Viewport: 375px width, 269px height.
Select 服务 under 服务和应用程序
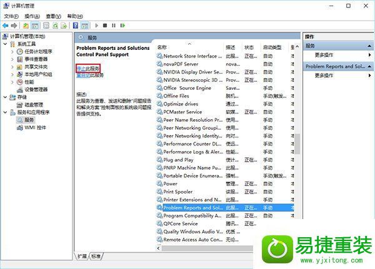coord(29,120)
